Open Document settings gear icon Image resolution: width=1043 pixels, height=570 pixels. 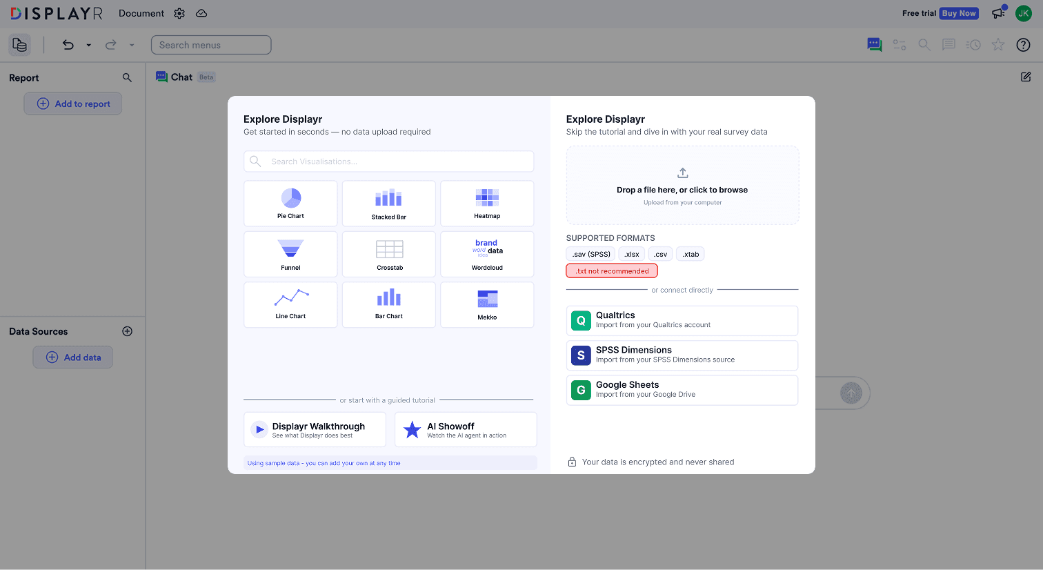point(179,13)
